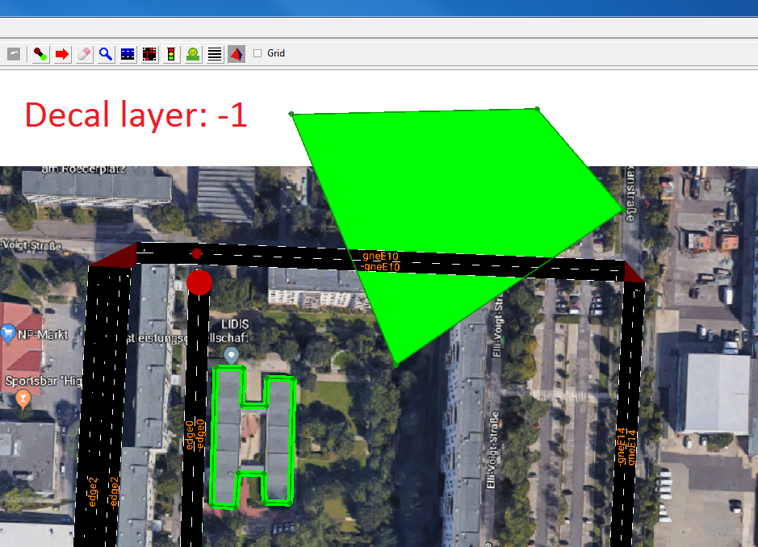Screen dimensions: 758x547
Task: Select the locate edges arrow icon
Action: pyautogui.click(x=61, y=54)
